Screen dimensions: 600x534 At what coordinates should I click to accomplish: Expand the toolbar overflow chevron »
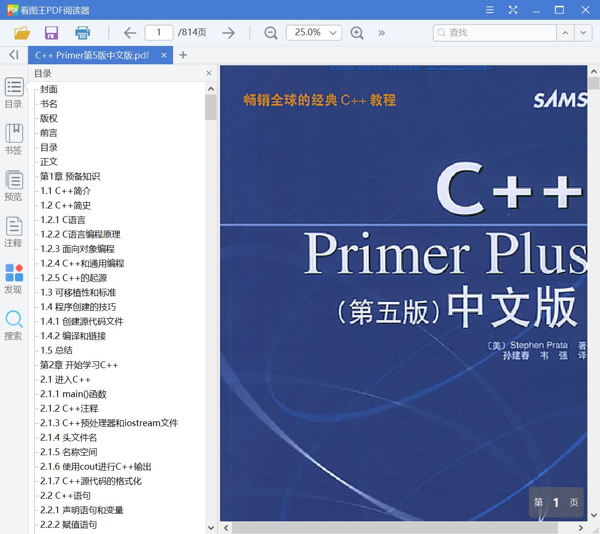pos(381,33)
